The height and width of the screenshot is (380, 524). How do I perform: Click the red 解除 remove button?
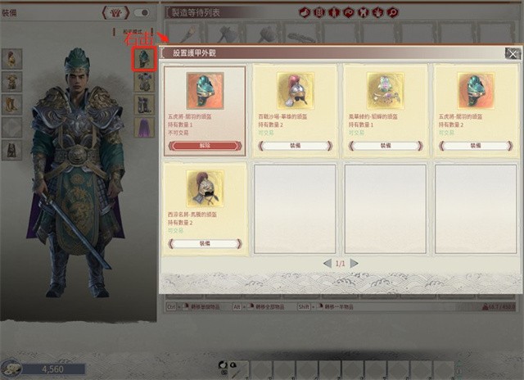(205, 146)
